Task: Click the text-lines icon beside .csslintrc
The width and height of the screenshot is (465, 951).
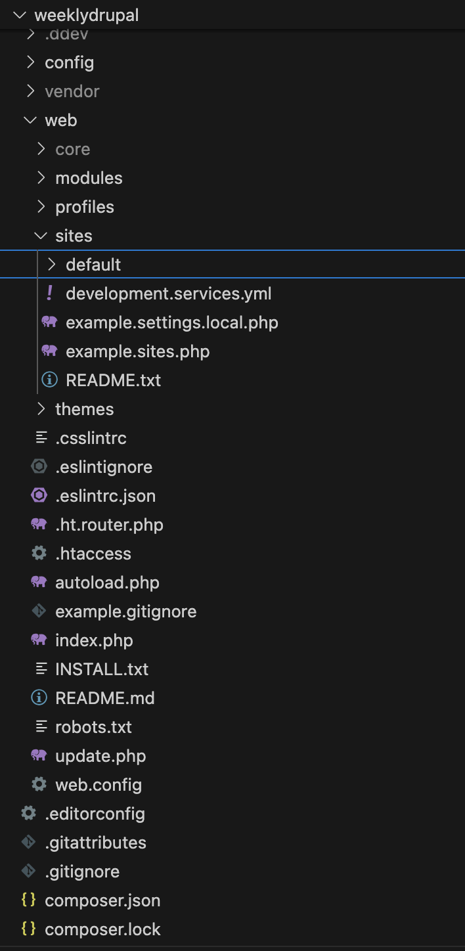Action: pyautogui.click(x=41, y=438)
